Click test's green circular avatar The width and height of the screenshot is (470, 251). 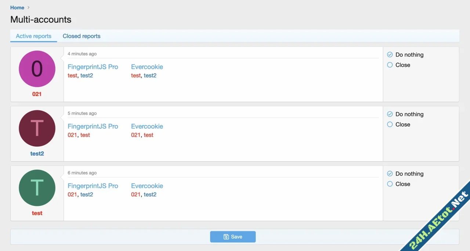pos(37,188)
